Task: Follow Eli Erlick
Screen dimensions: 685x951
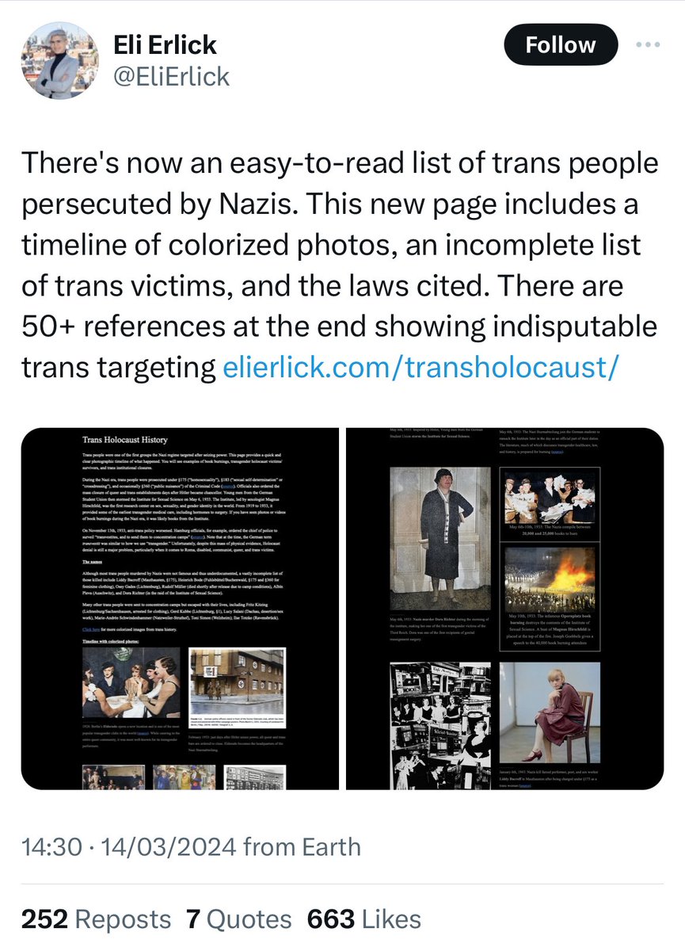Action: 561,44
